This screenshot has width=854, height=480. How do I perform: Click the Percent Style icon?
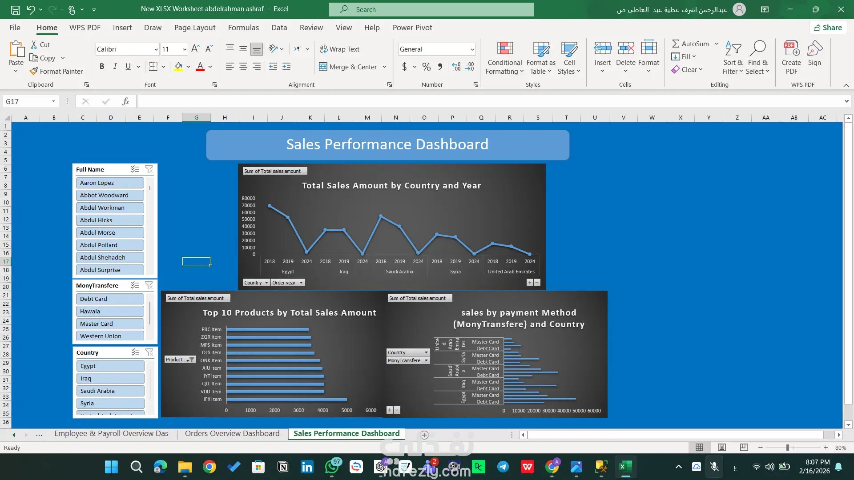point(427,67)
